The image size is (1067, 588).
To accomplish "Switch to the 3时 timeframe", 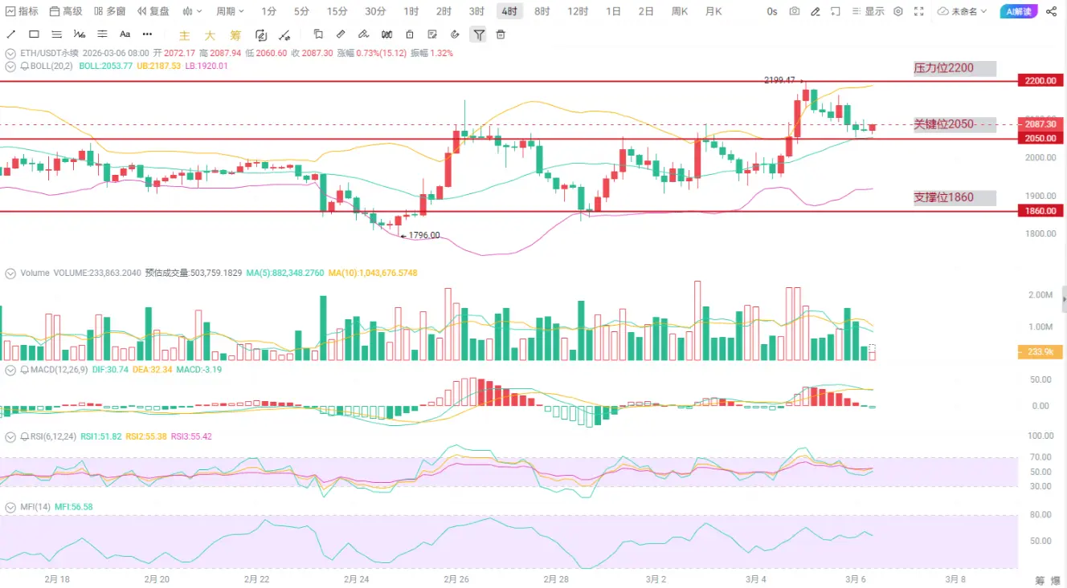I will pyautogui.click(x=476, y=11).
